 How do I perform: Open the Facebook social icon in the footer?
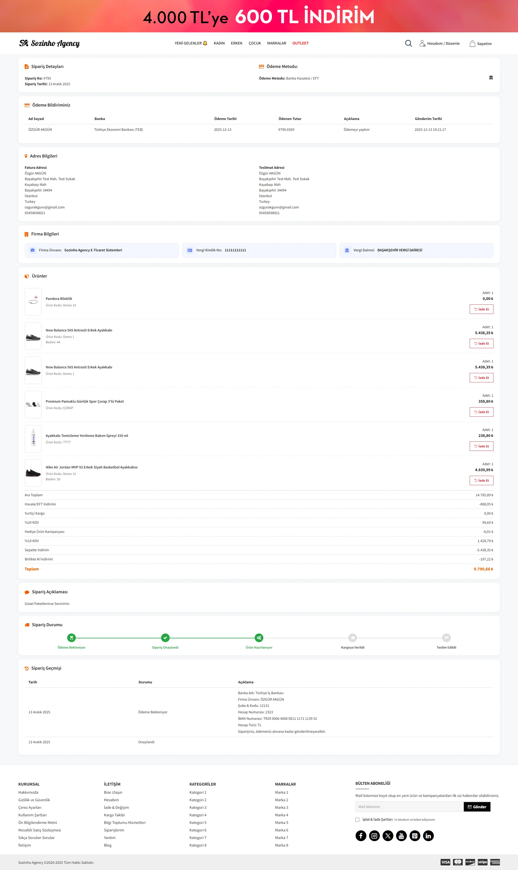[x=360, y=835]
